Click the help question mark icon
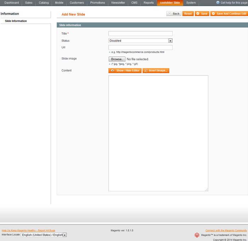This screenshot has width=248, height=241. tap(218, 2)
